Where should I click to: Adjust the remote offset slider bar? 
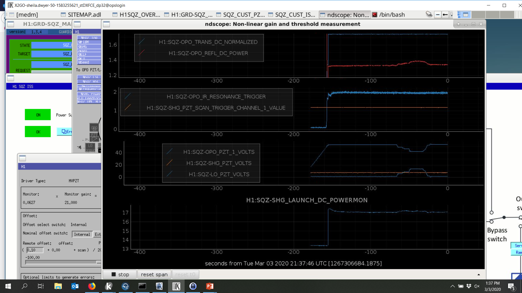point(63,262)
